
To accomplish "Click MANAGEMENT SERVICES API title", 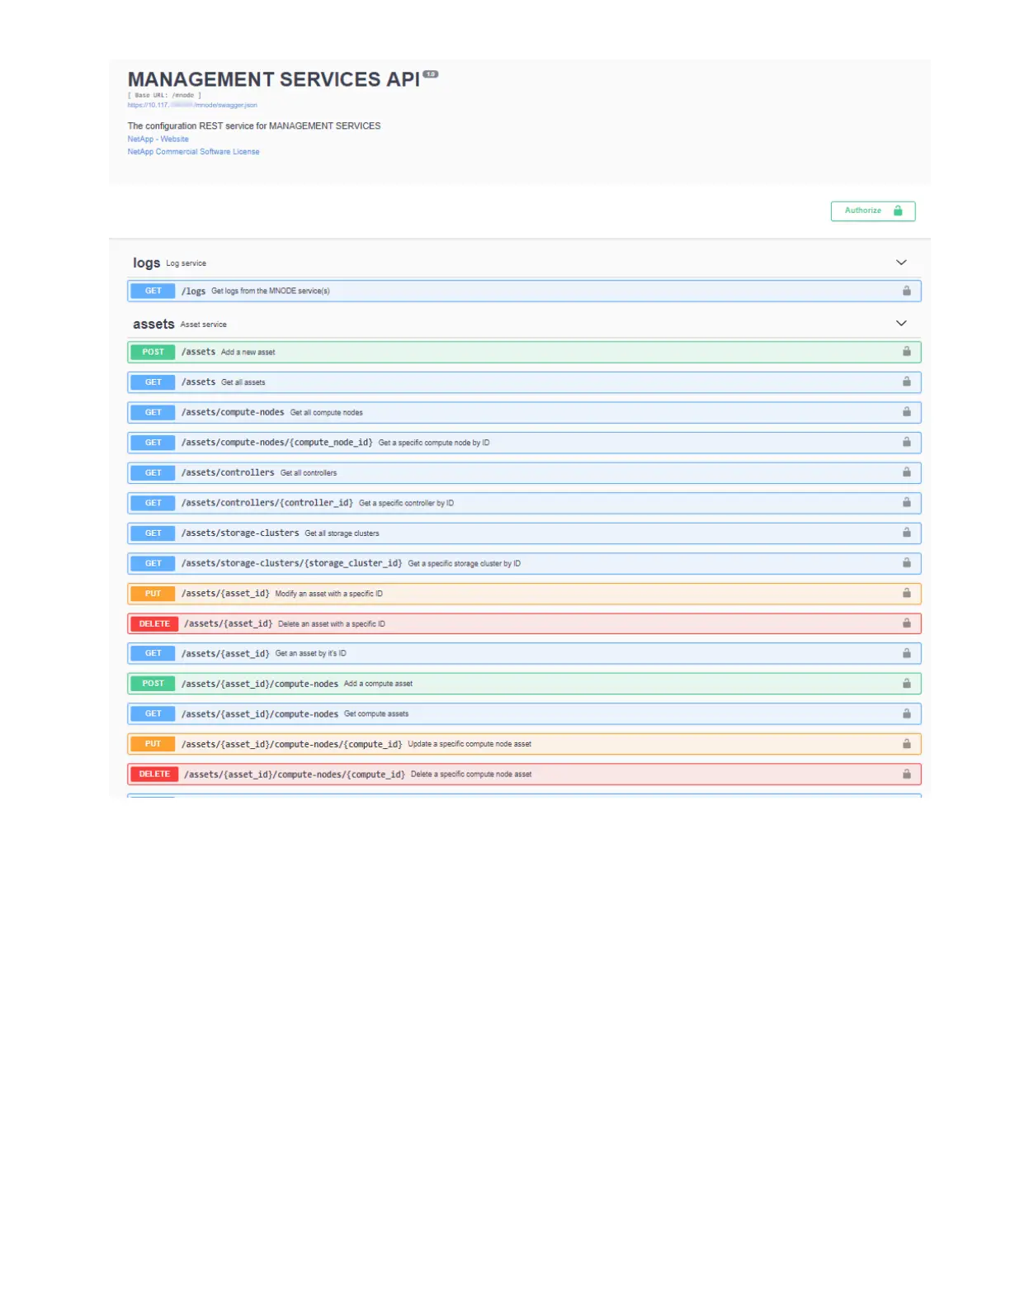I will pos(273,79).
